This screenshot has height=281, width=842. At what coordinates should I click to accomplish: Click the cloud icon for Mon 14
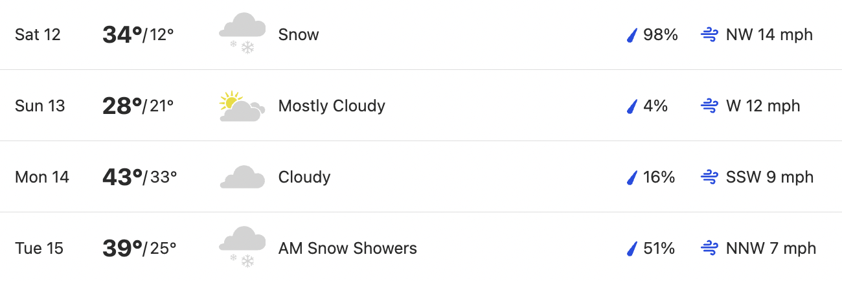click(x=242, y=177)
